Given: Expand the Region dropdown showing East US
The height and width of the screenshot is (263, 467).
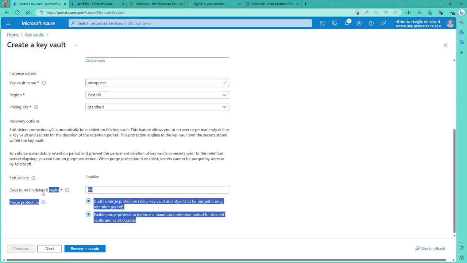Looking at the screenshot, I should (157, 95).
